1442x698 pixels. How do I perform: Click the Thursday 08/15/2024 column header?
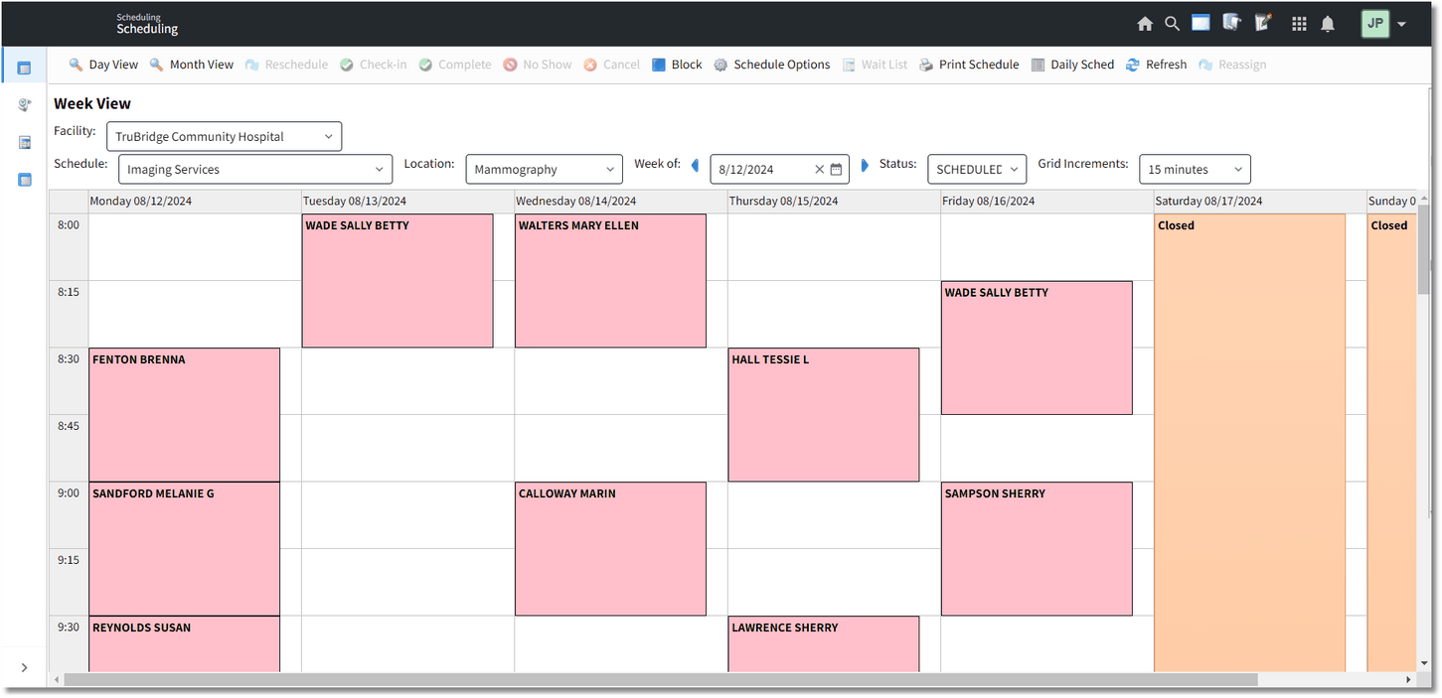click(x=834, y=202)
